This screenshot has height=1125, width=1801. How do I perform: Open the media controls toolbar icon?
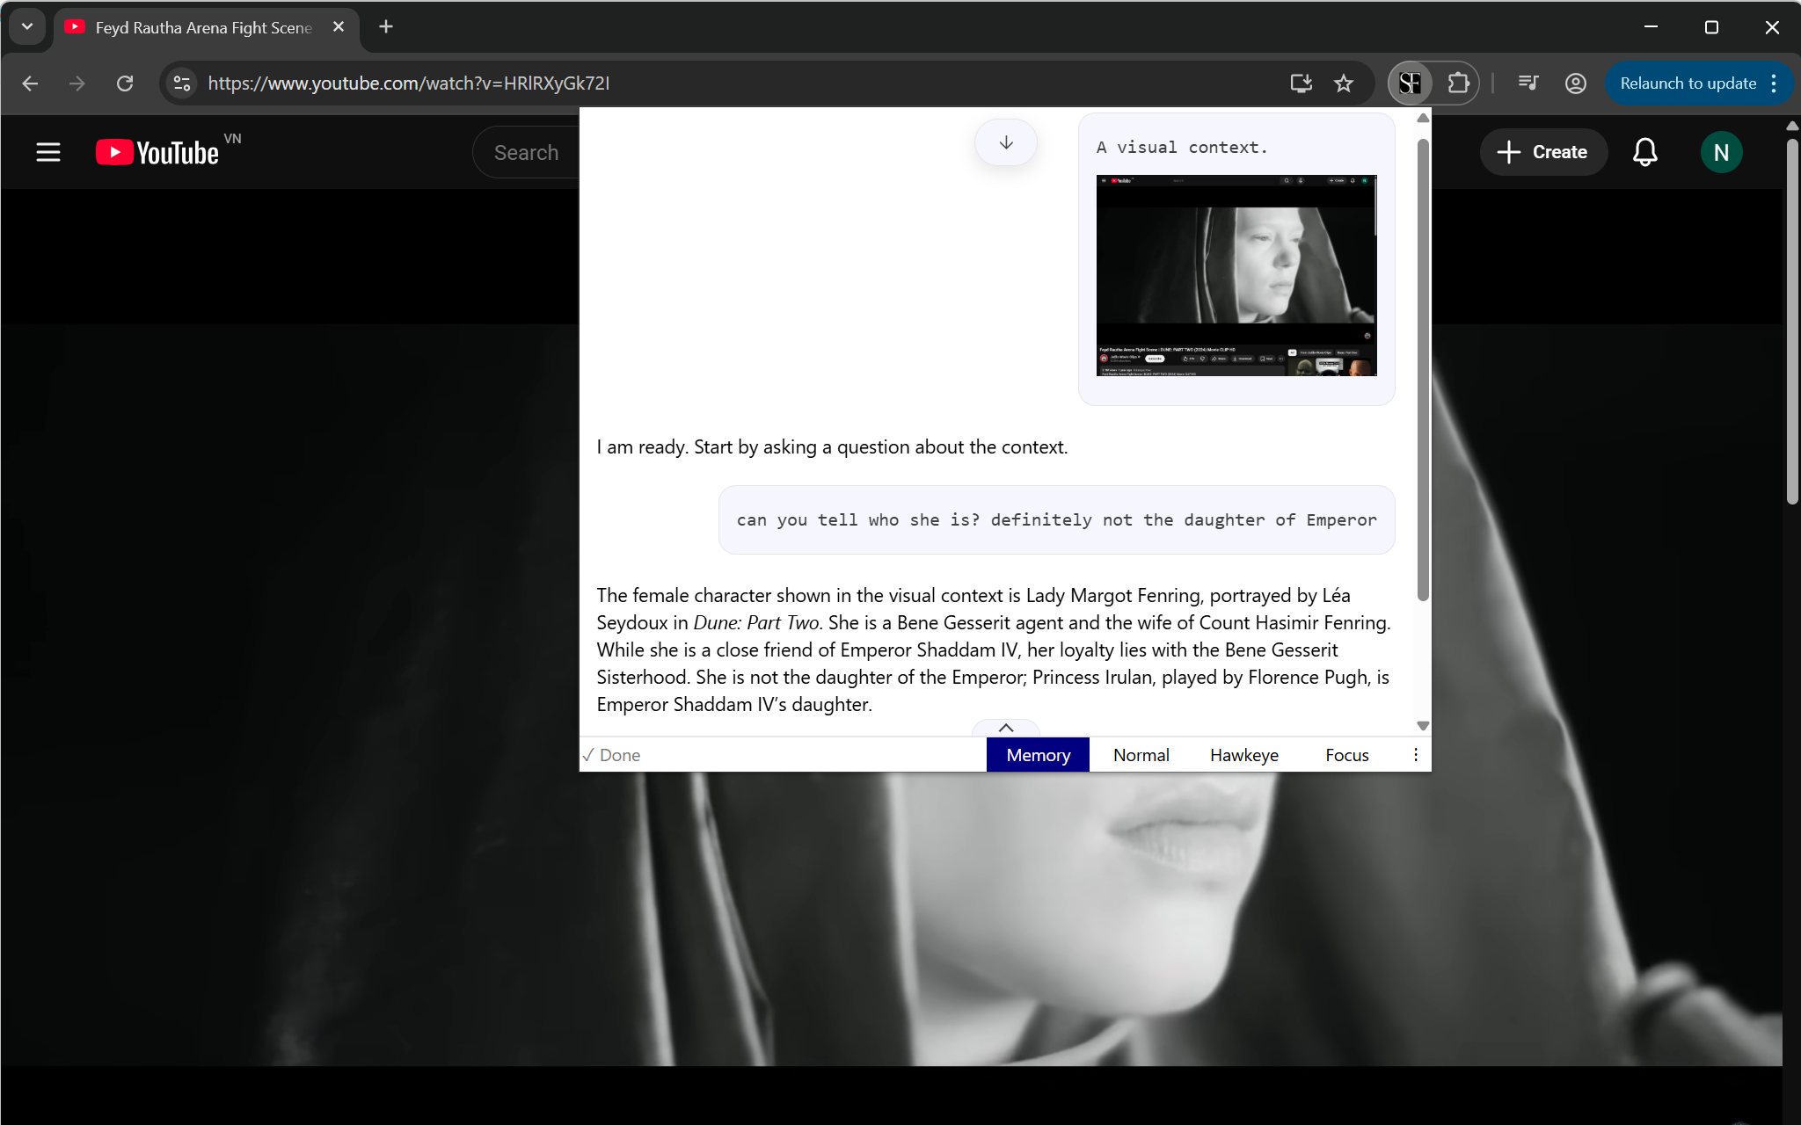(x=1528, y=83)
